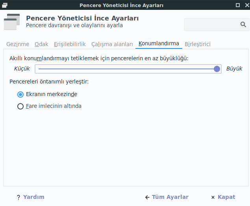The width and height of the screenshot is (250, 206).
Task: Click the search magnifier icon
Action: pos(243,24)
